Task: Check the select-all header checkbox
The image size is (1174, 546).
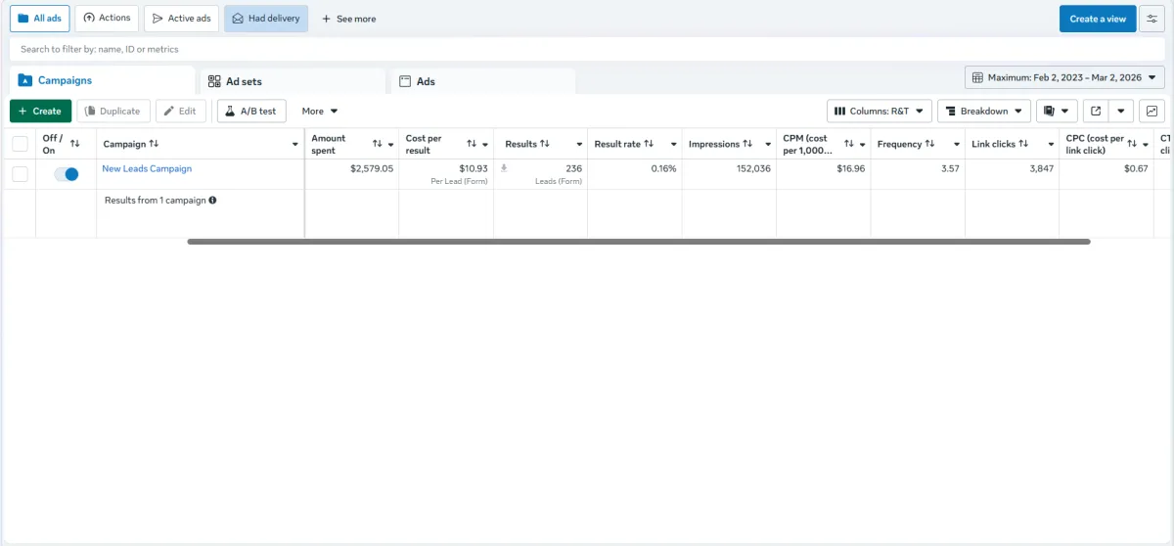Action: point(20,144)
